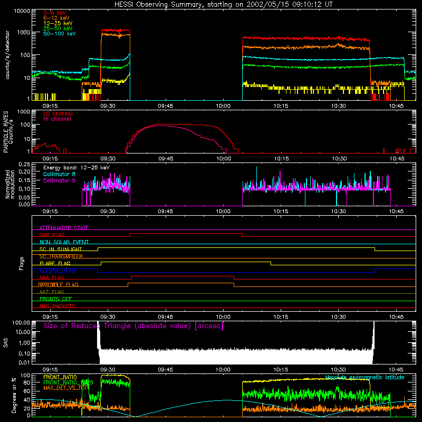Screen dimensions: 422x422
Task: Click the green '25-50 keV' legend entry
Action: (x=58, y=28)
